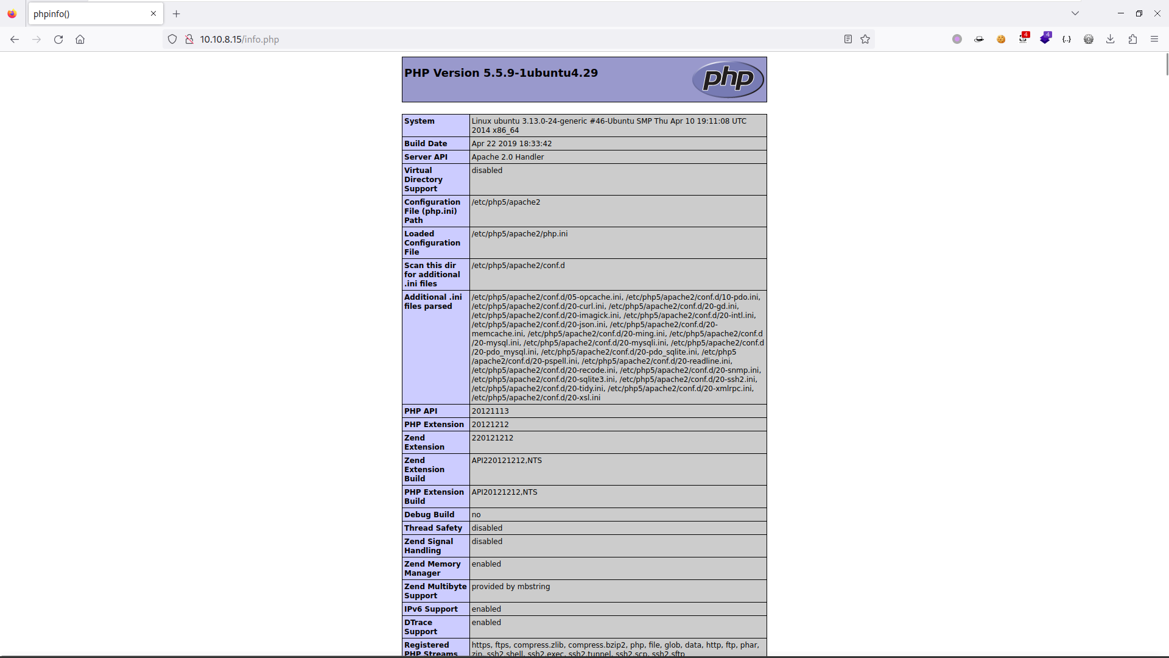Open the Firefox application menu
This screenshot has height=658, width=1169.
[x=1154, y=39]
